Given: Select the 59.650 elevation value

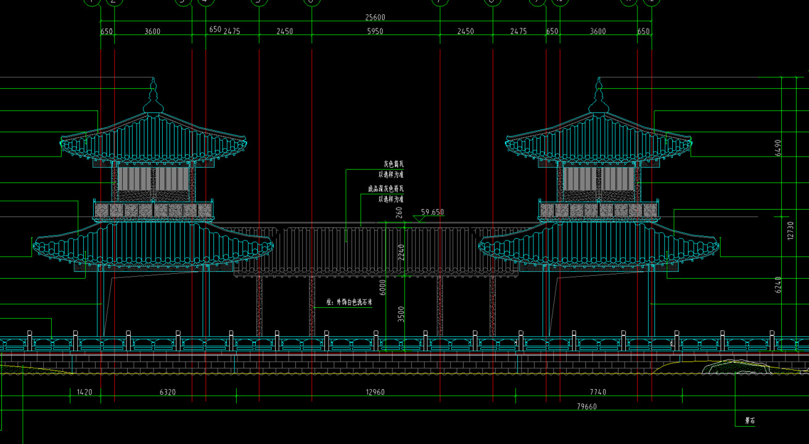Looking at the screenshot, I should click(432, 212).
